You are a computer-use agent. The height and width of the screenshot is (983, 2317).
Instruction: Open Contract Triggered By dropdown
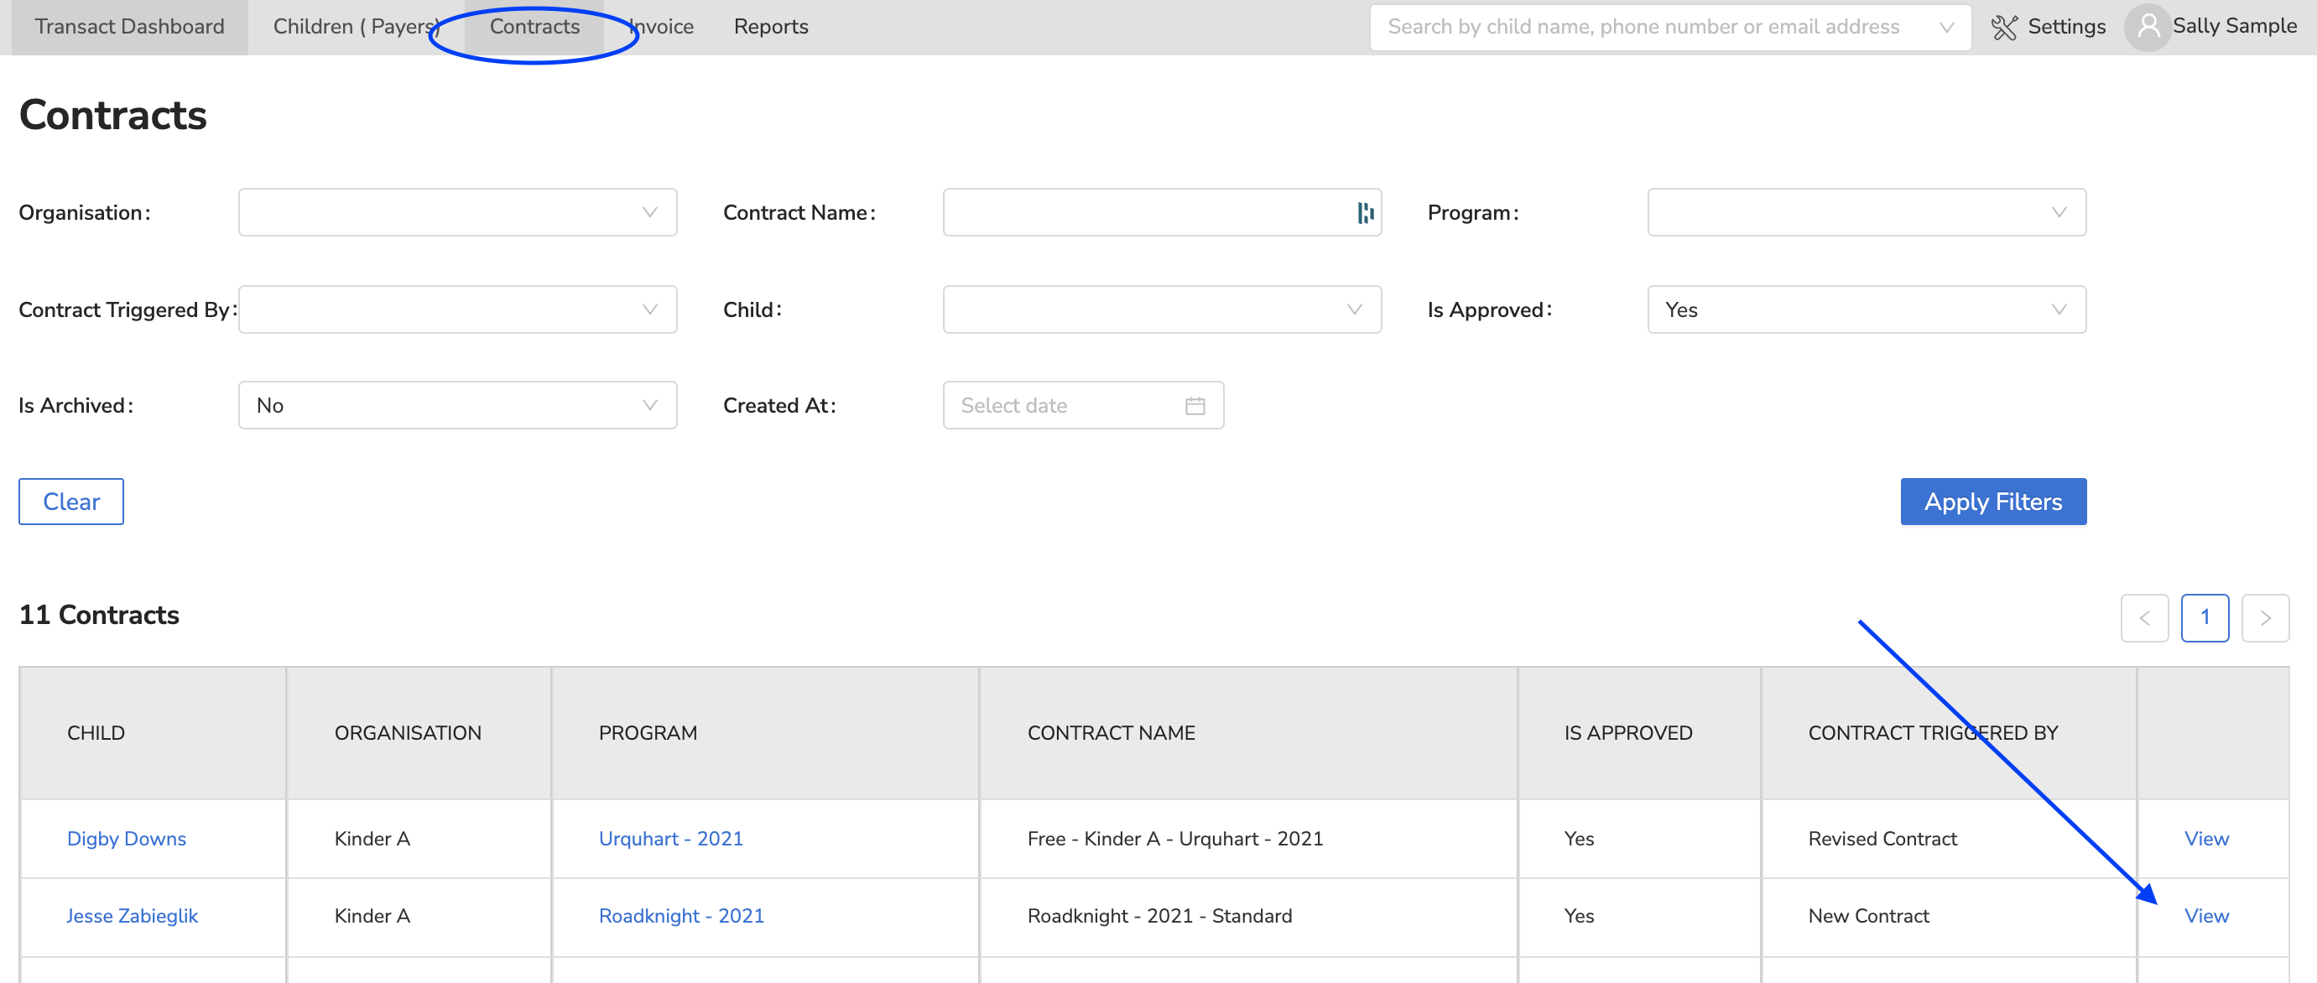(457, 310)
